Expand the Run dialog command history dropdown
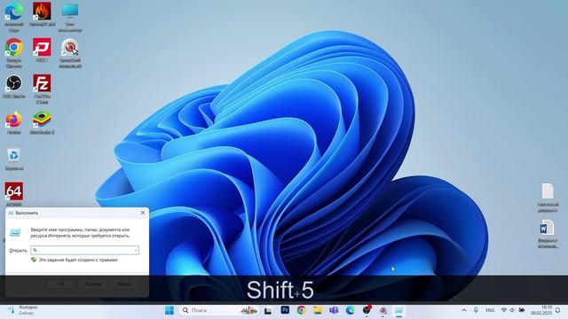Screen dimensions: 568x319 [136, 250]
